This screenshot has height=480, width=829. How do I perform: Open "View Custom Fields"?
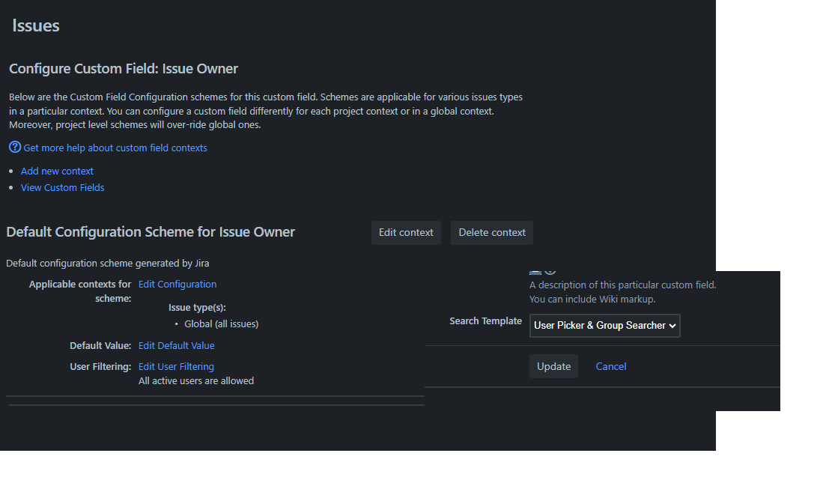point(62,187)
